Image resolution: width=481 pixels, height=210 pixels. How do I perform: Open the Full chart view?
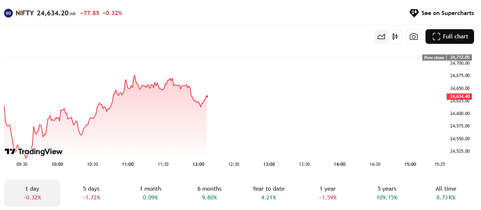450,37
